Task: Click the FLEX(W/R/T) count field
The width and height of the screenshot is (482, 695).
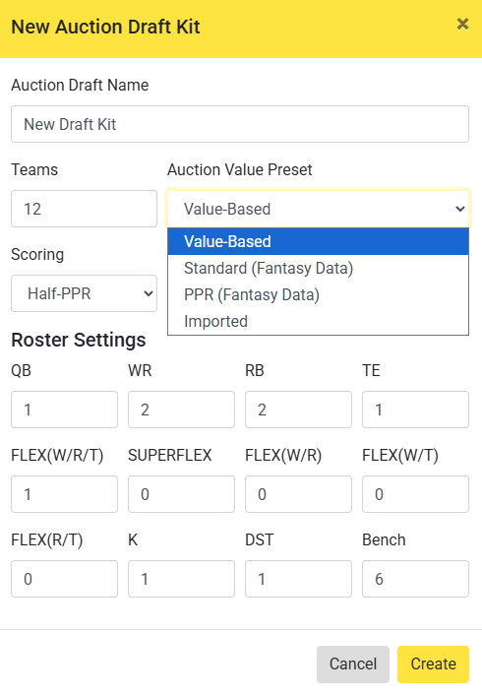Action: pos(64,494)
